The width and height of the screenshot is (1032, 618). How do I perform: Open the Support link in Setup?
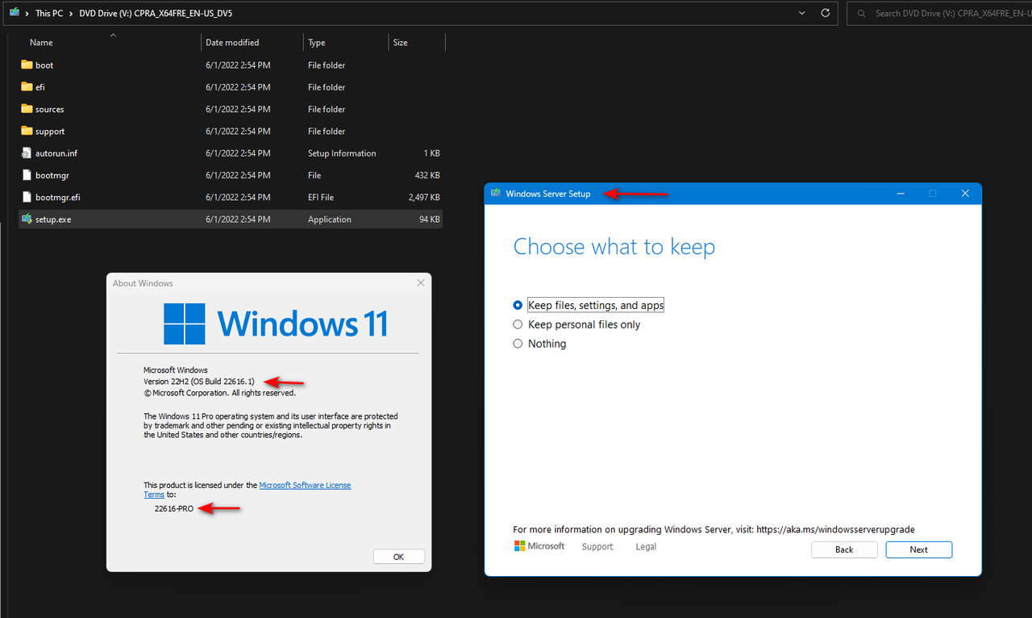coord(597,546)
